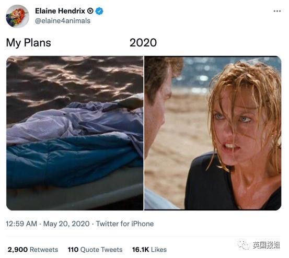The image size is (289, 258).
Task: Click the circled V icon beside name
Action: pyautogui.click(x=90, y=11)
